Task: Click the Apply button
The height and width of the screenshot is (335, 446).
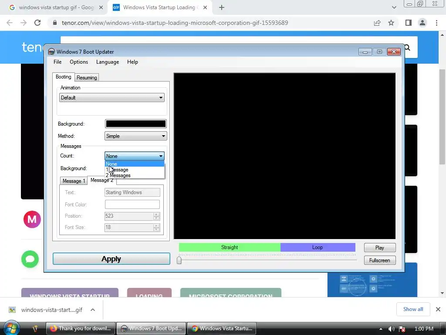Action: (x=111, y=259)
